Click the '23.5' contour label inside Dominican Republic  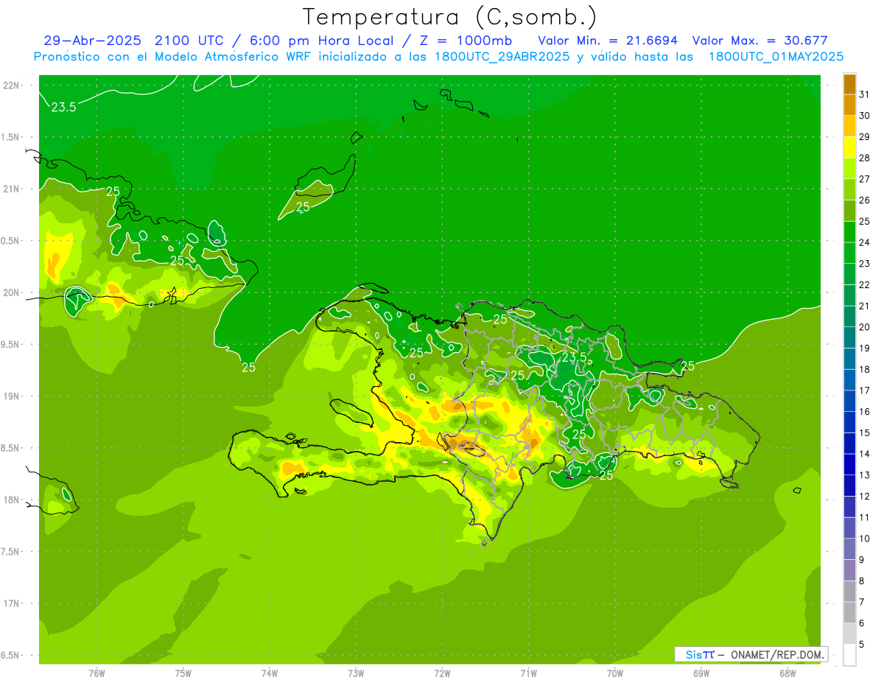[x=574, y=357]
